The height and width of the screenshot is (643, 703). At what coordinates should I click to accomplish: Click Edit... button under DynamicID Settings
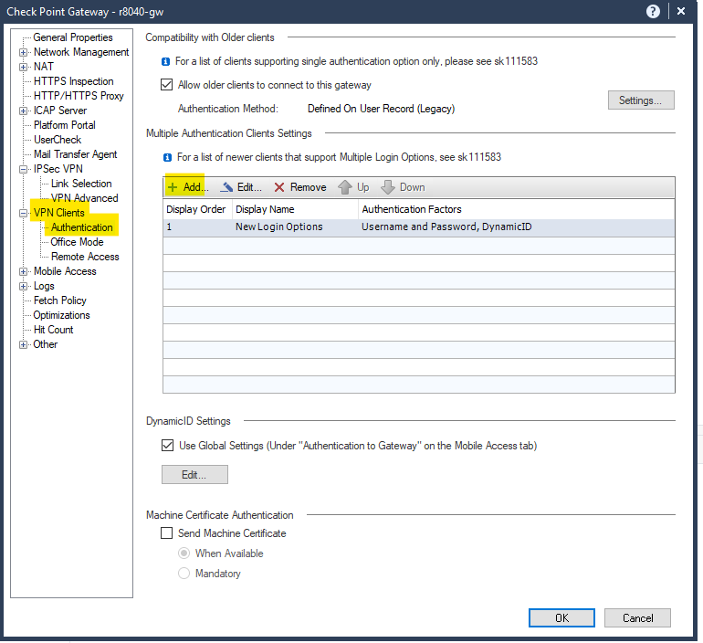tap(194, 474)
